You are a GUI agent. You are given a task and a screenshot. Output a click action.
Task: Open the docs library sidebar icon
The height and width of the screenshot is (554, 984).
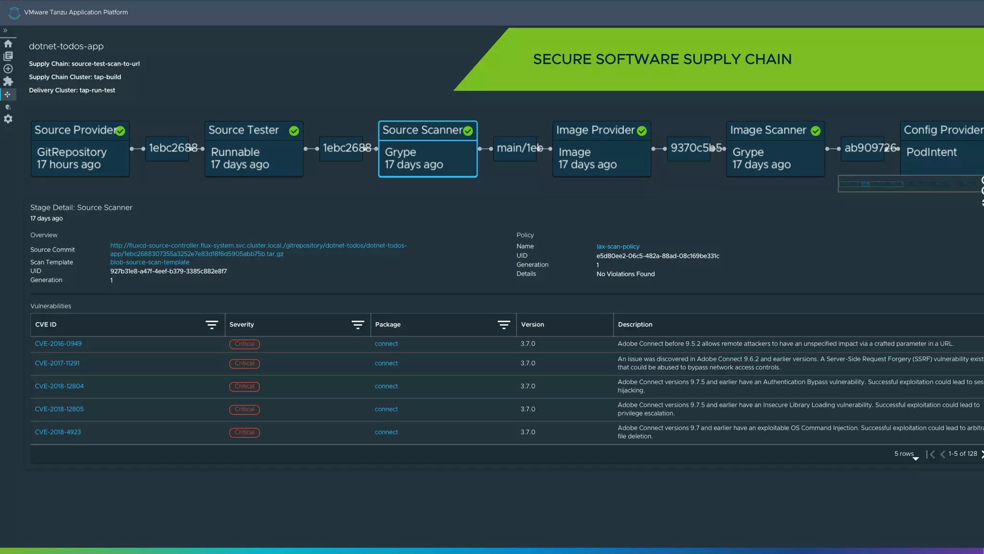[x=8, y=56]
